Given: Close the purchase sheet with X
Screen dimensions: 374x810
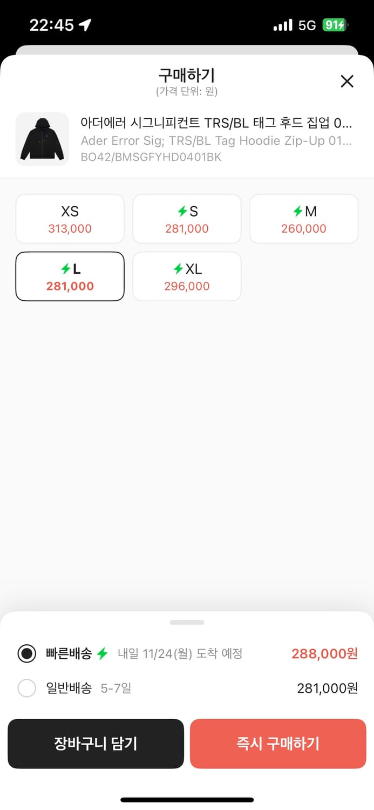Looking at the screenshot, I should (x=347, y=82).
